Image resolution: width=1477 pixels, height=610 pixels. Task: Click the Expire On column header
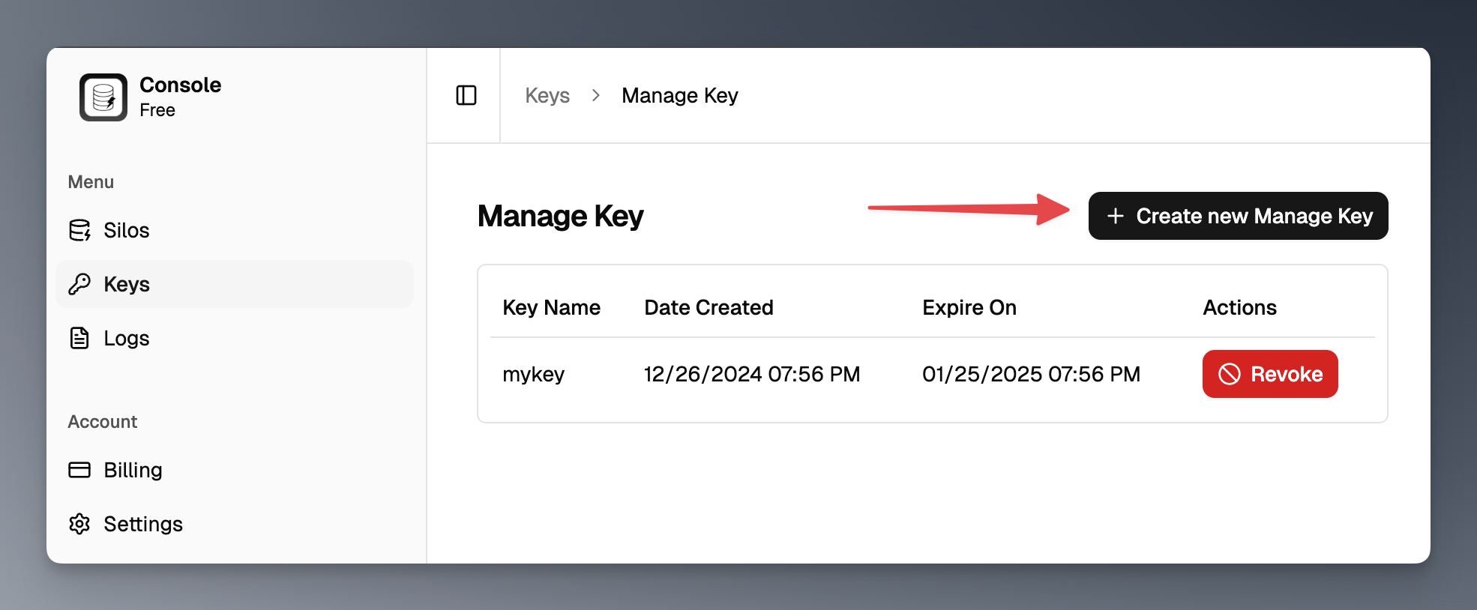tap(969, 307)
